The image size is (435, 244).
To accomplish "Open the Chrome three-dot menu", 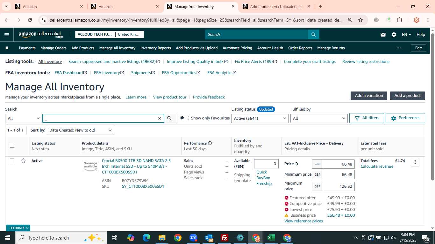I will click(428, 20).
